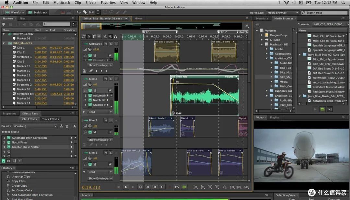
Task: Toggle power for Notch Filter effect
Action: (9, 142)
